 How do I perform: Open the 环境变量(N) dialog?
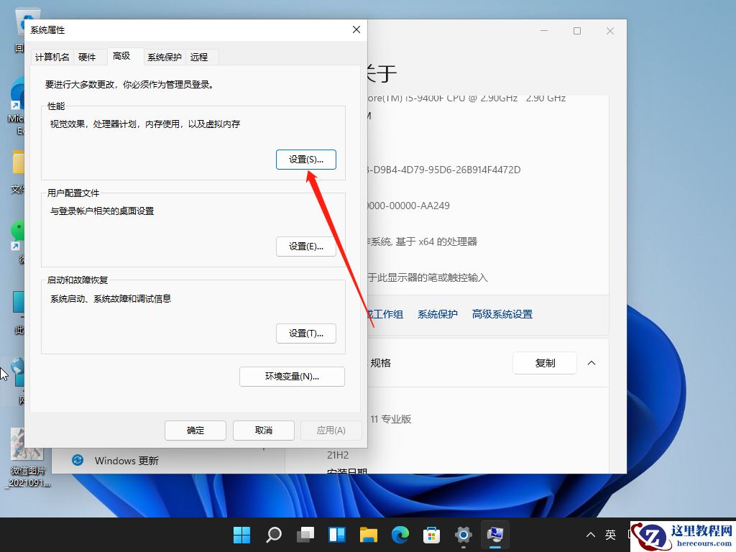292,376
